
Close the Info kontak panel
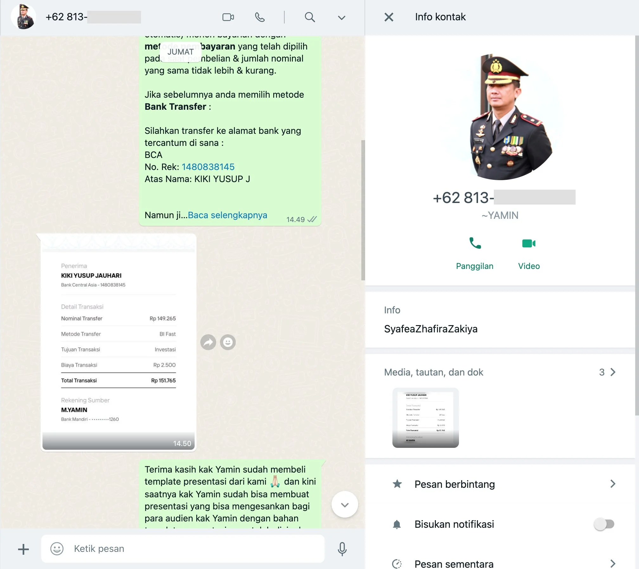coord(389,17)
